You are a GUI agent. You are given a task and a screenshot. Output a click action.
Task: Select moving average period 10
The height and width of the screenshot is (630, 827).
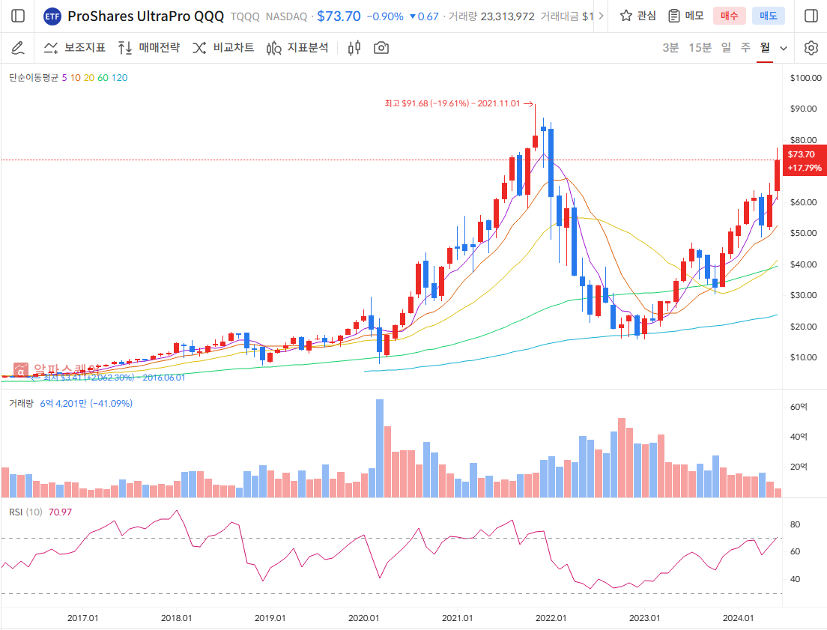tap(76, 78)
